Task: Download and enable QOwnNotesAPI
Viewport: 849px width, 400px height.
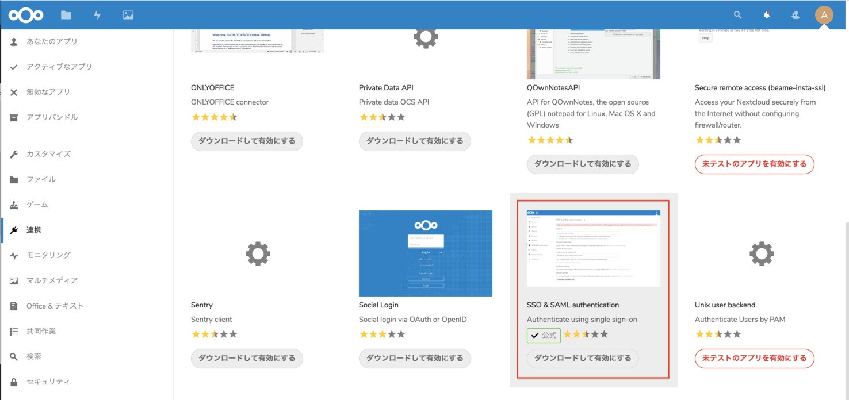Action: click(583, 164)
